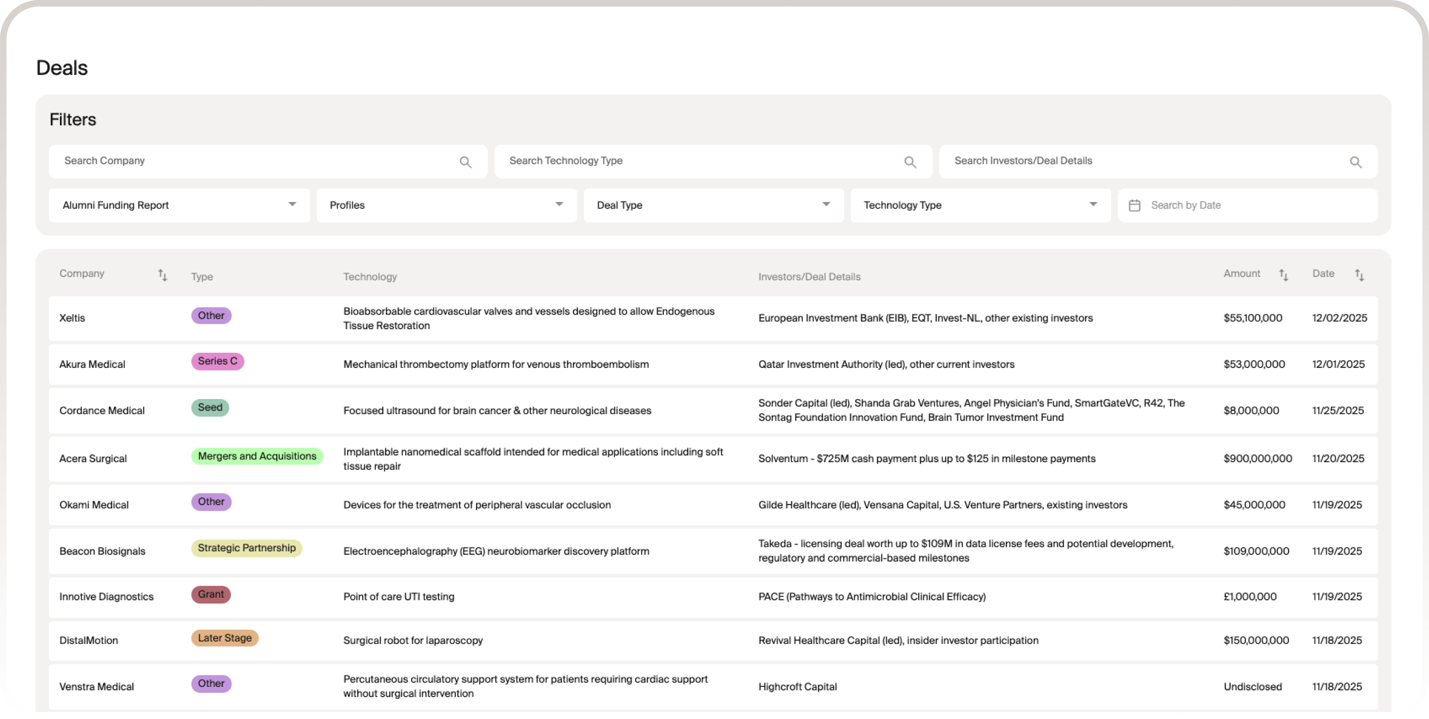The width and height of the screenshot is (1429, 719).
Task: Select the Acera Surgical company name
Action: tap(93, 458)
